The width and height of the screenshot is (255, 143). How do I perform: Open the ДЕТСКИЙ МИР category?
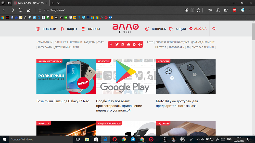click(62, 47)
